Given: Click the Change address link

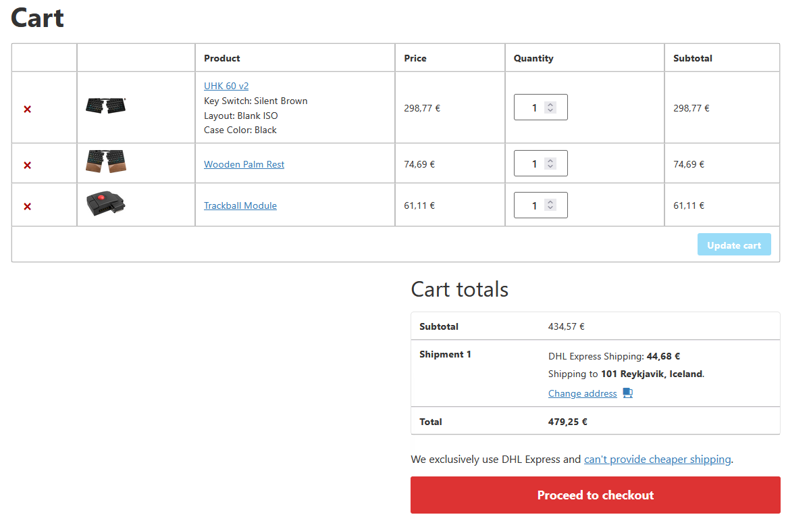Looking at the screenshot, I should pyautogui.click(x=582, y=393).
